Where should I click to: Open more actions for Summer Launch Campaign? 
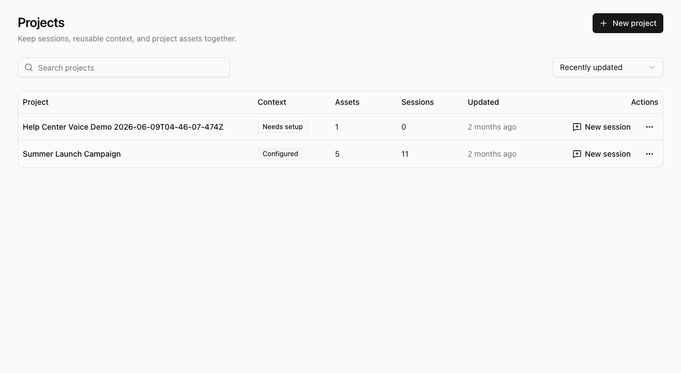pos(649,154)
